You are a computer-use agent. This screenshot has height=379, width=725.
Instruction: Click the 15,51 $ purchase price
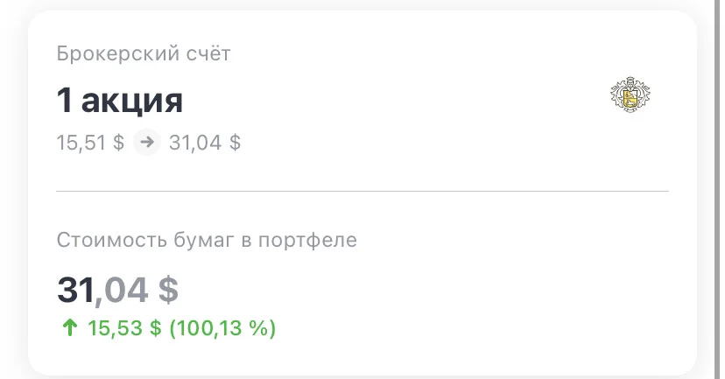(90, 143)
